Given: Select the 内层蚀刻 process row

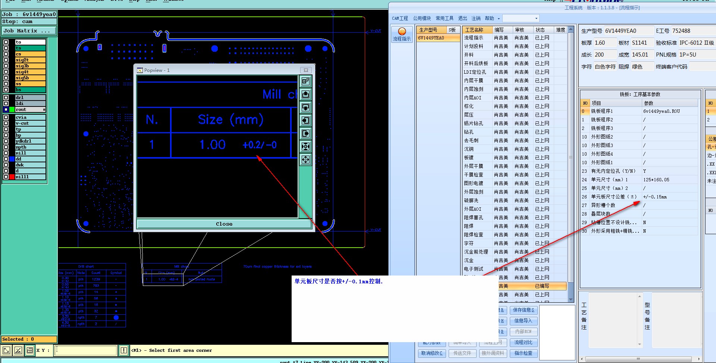Looking at the screenshot, I should [515, 89].
